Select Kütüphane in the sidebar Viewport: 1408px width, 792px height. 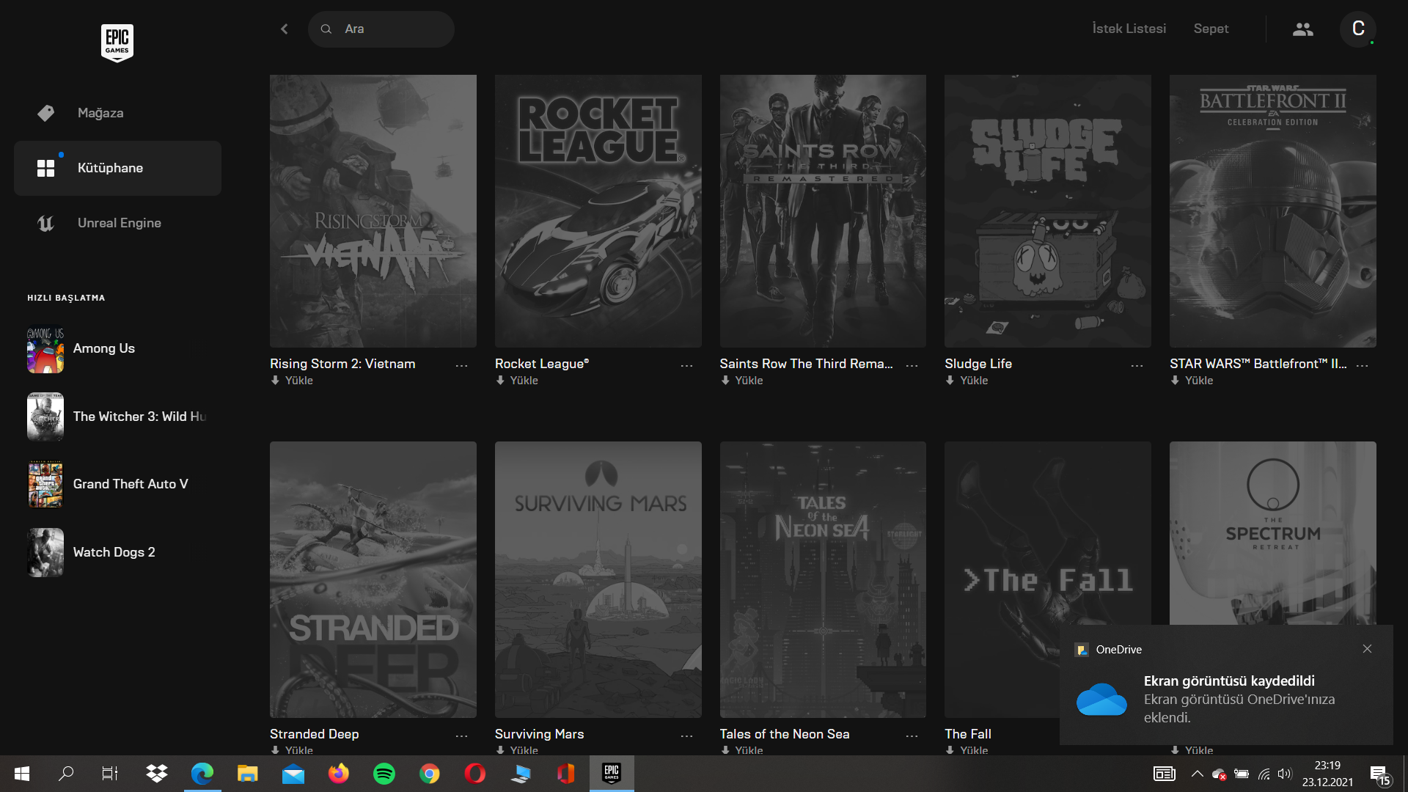tap(110, 168)
